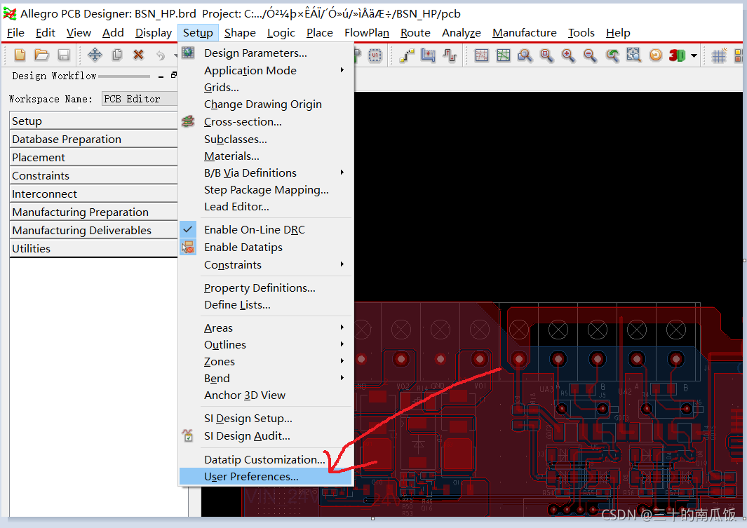Select the Add Connect route icon
The height and width of the screenshot is (528, 747).
coord(407,55)
